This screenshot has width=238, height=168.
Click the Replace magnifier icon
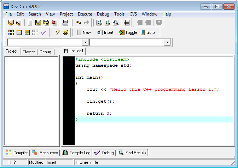[x=108, y=23]
